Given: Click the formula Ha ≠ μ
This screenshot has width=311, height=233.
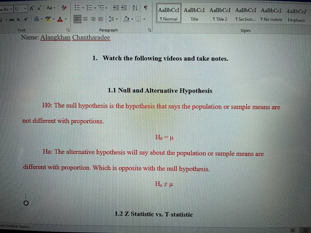Looking at the screenshot, I should pyautogui.click(x=164, y=184).
